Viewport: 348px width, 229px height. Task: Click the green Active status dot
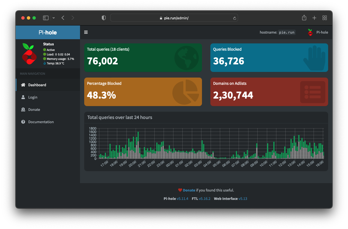click(x=44, y=50)
